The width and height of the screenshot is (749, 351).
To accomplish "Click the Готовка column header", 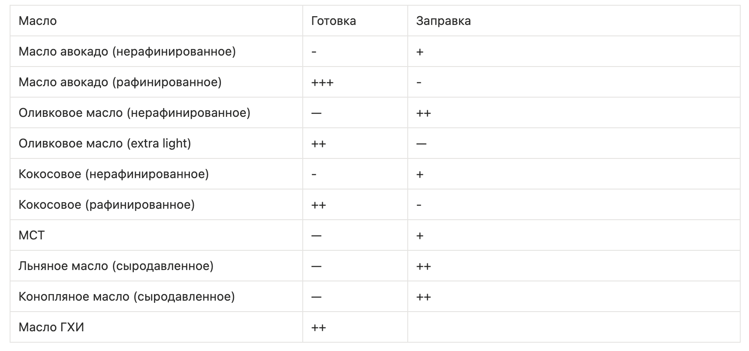I will 333,21.
